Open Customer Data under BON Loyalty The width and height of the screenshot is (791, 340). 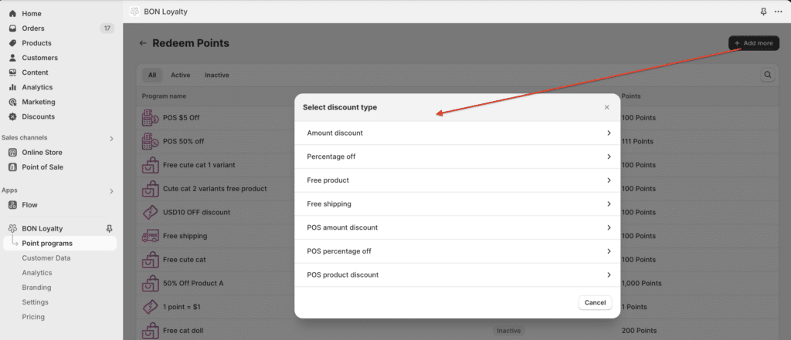point(46,258)
